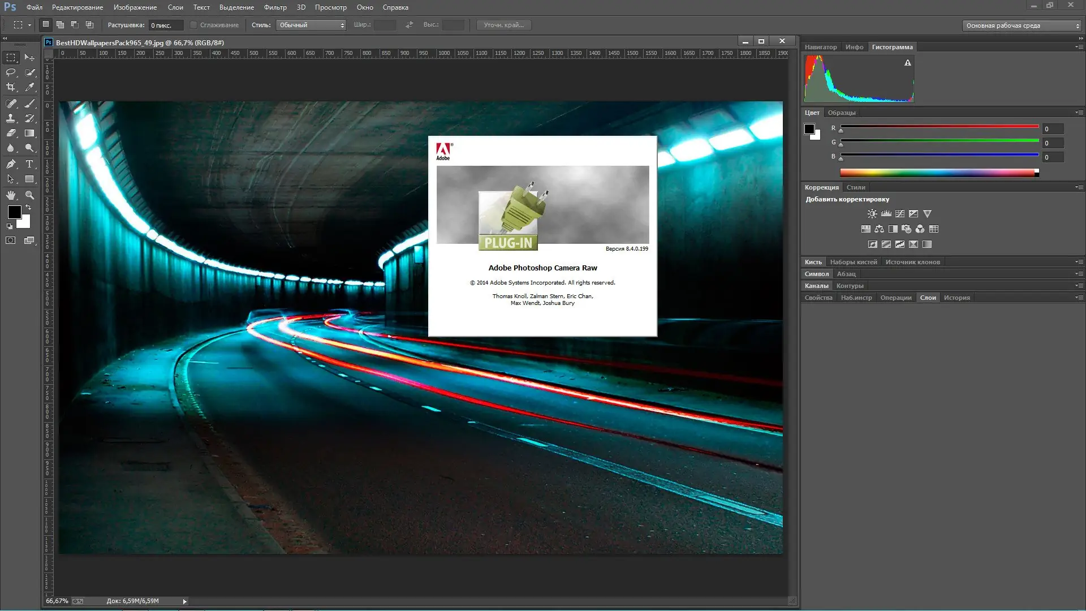Add a Curves adjustment layer

[899, 213]
